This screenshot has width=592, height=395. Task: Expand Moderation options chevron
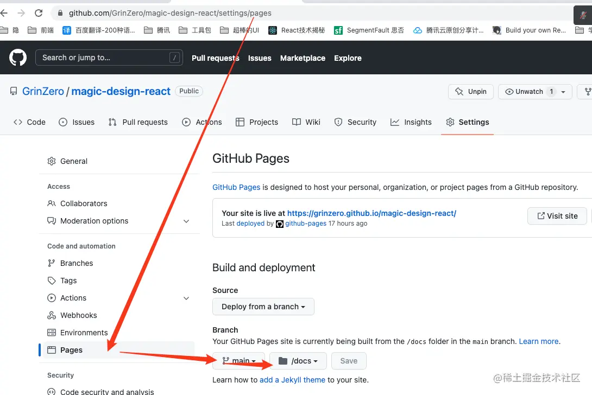186,221
